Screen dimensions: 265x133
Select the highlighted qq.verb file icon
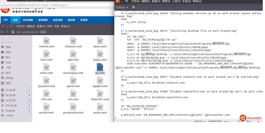100,67
